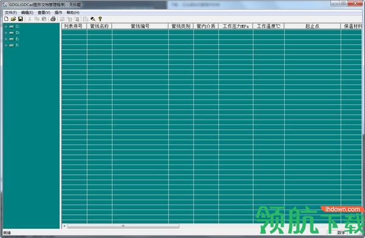The height and width of the screenshot is (238, 365).
Task: Click the 数字 status bar indicator
Action: [x=341, y=233]
